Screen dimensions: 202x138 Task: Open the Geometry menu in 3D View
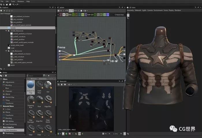click(x=130, y=10)
